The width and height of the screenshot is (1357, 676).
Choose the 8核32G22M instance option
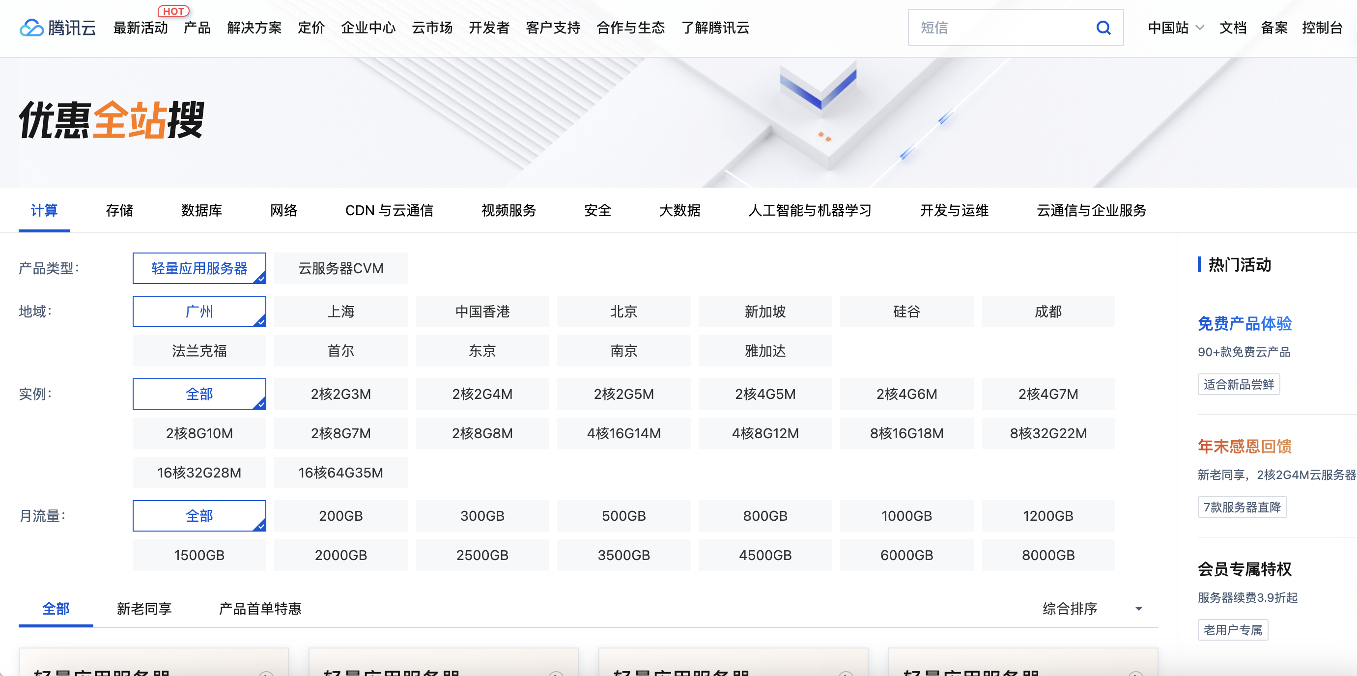click(1048, 433)
